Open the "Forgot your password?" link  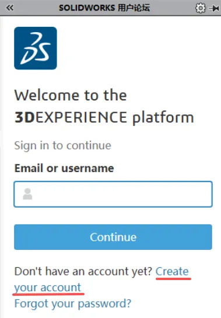click(73, 303)
